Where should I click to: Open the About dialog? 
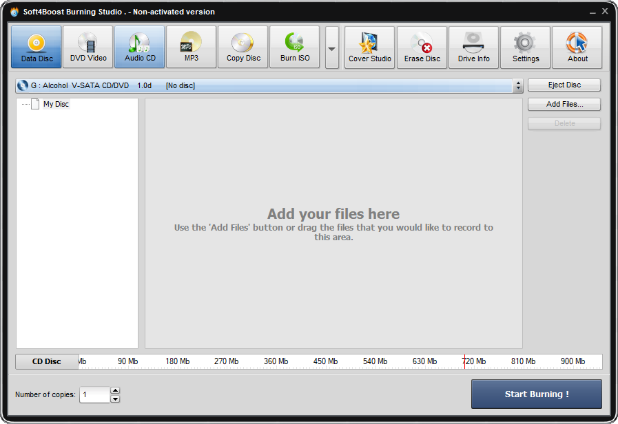tap(577, 47)
